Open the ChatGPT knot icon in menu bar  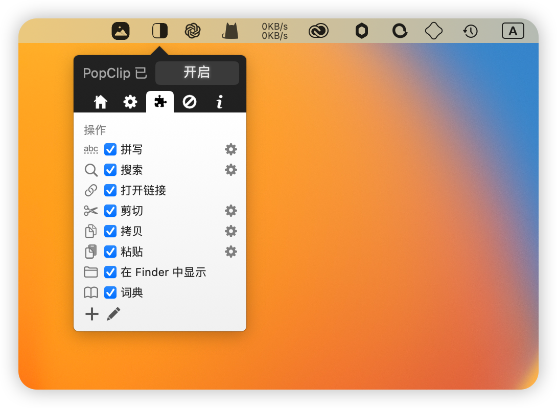click(x=193, y=31)
